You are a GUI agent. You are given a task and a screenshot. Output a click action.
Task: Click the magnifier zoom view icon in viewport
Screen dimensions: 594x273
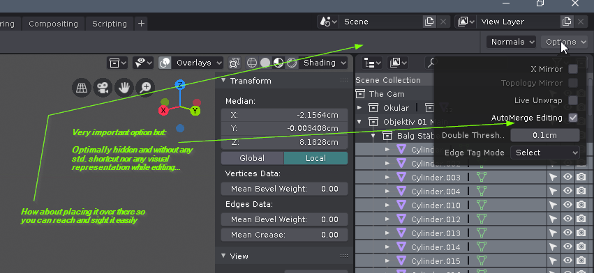[145, 88]
